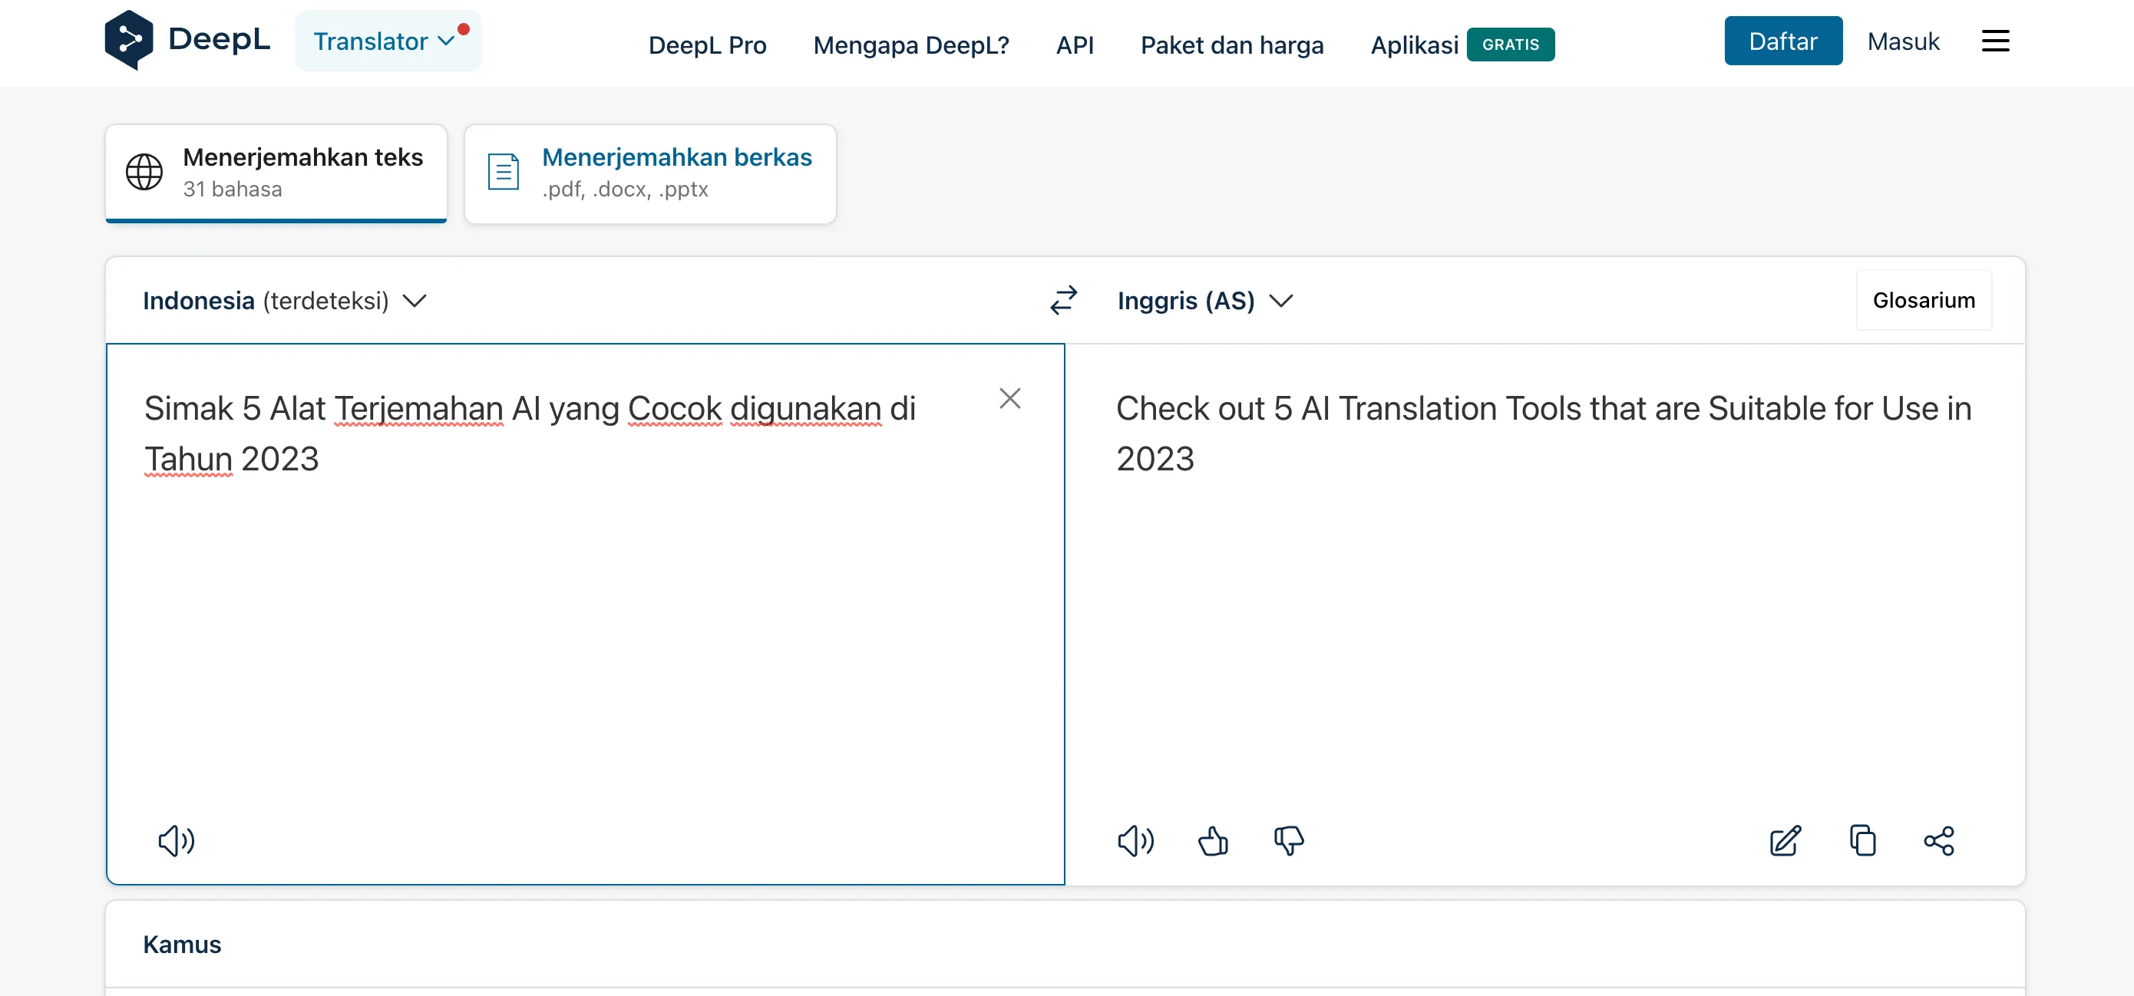This screenshot has height=996, width=2134.
Task: Open the Inggris (AS) target language dropdown
Action: (x=1204, y=301)
